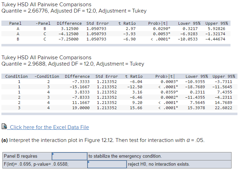
Task: Click lower bound -10.9355
Action: pos(195,82)
